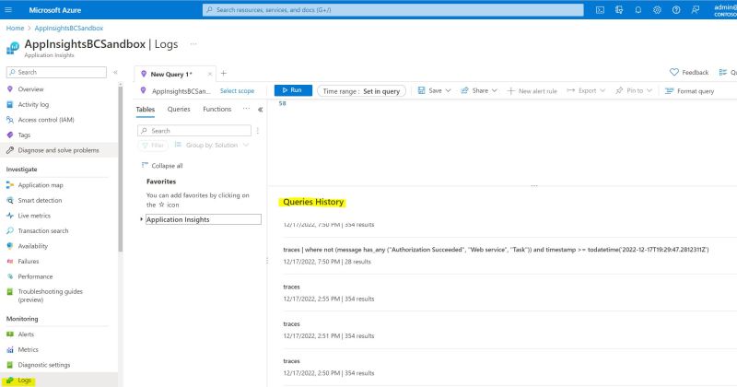The width and height of the screenshot is (737, 387).
Task: Open Activity log in sidebar
Action: [33, 104]
